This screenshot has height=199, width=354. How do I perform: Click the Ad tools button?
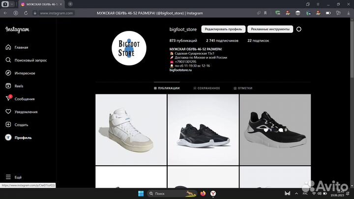[270, 29]
